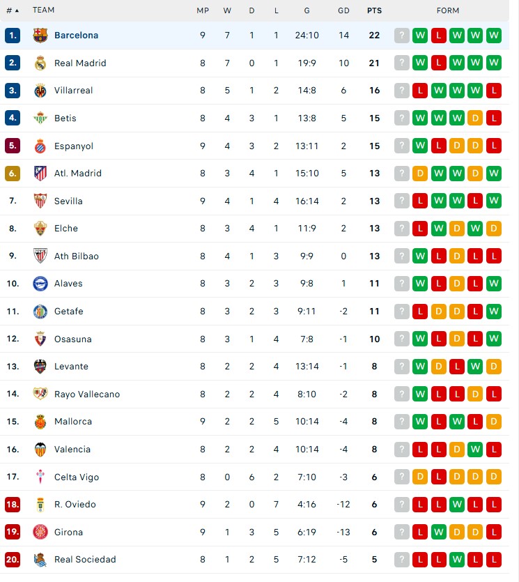Click the Atl. Madrid crest icon
Viewport: 519px width, 582px height.
coord(40,174)
